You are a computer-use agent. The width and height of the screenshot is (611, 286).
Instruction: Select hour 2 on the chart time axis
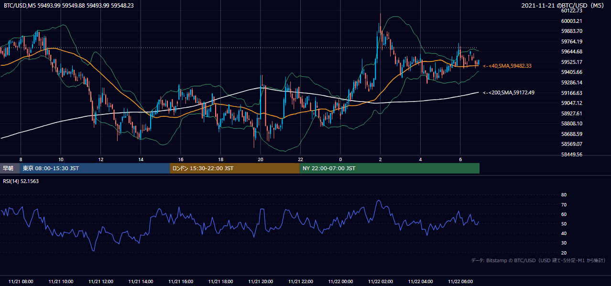pyautogui.click(x=380, y=159)
